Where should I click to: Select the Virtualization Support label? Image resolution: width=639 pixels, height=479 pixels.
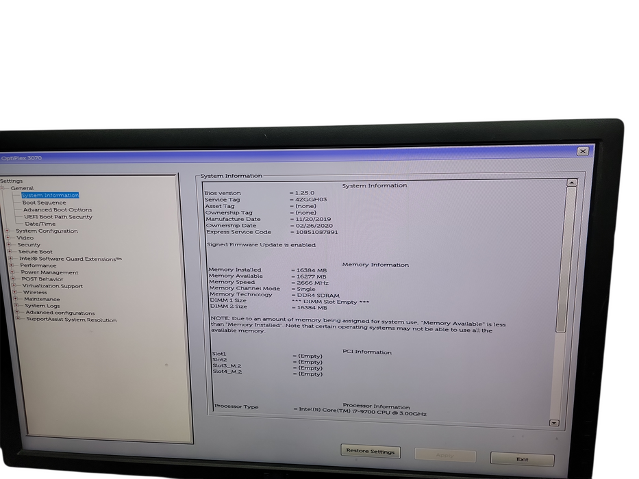53,286
